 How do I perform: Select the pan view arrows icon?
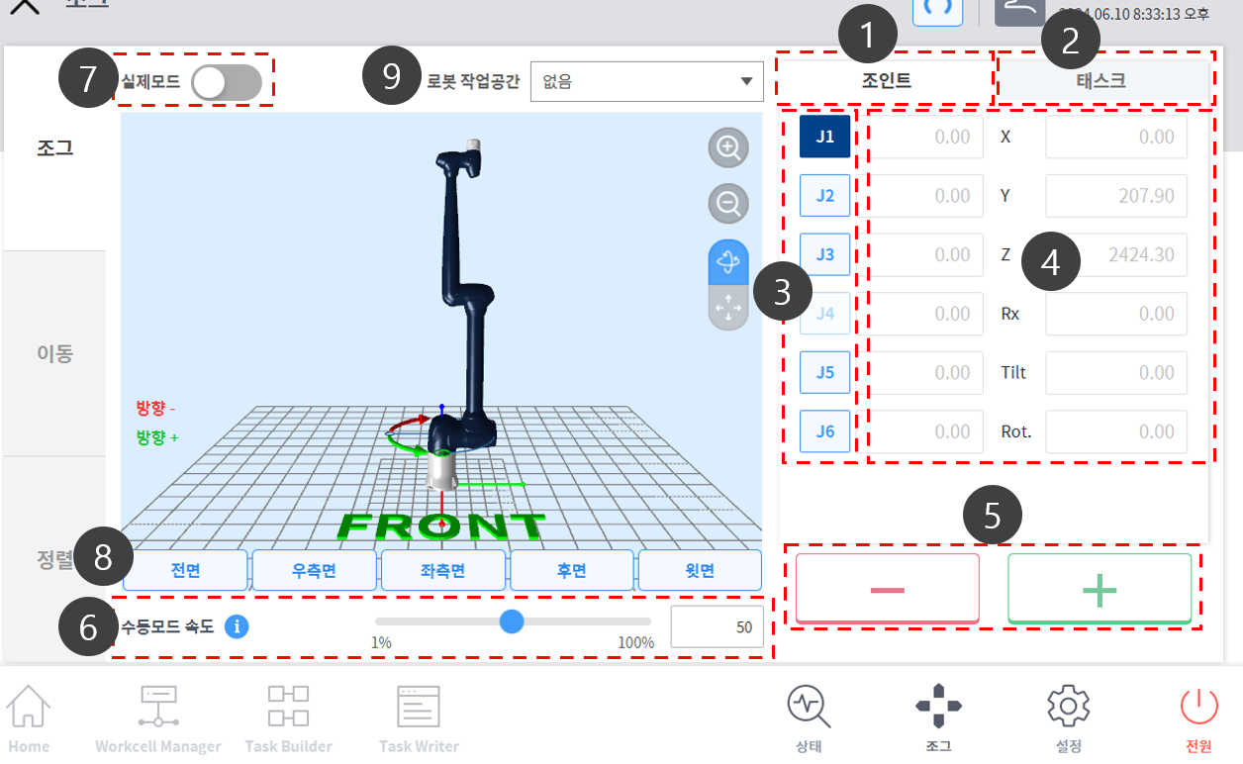pyautogui.click(x=728, y=309)
